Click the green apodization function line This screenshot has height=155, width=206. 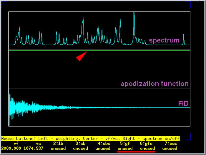(99, 50)
